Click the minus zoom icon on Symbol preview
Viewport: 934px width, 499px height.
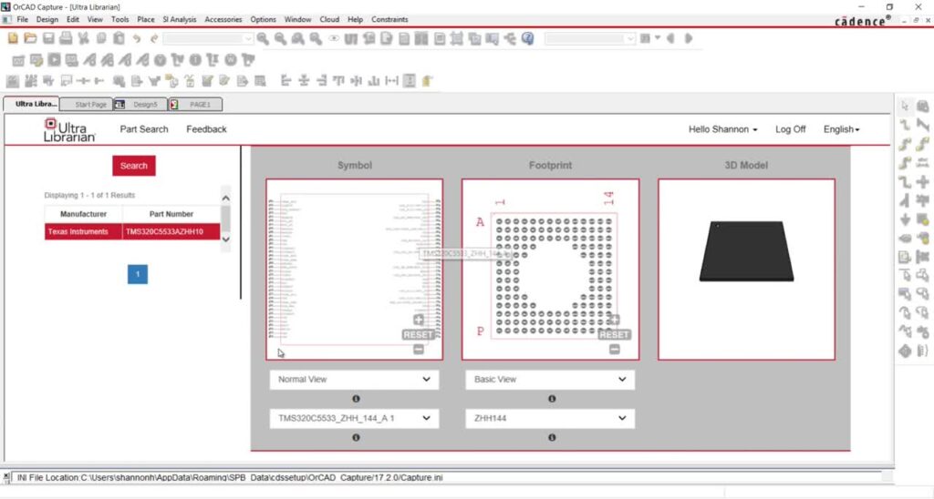click(x=419, y=350)
